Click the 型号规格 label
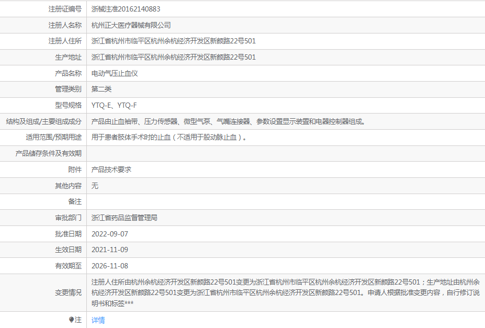The image size is (485, 328). (69, 106)
